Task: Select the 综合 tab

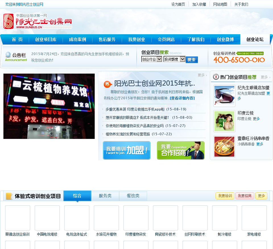Action: pos(77,196)
